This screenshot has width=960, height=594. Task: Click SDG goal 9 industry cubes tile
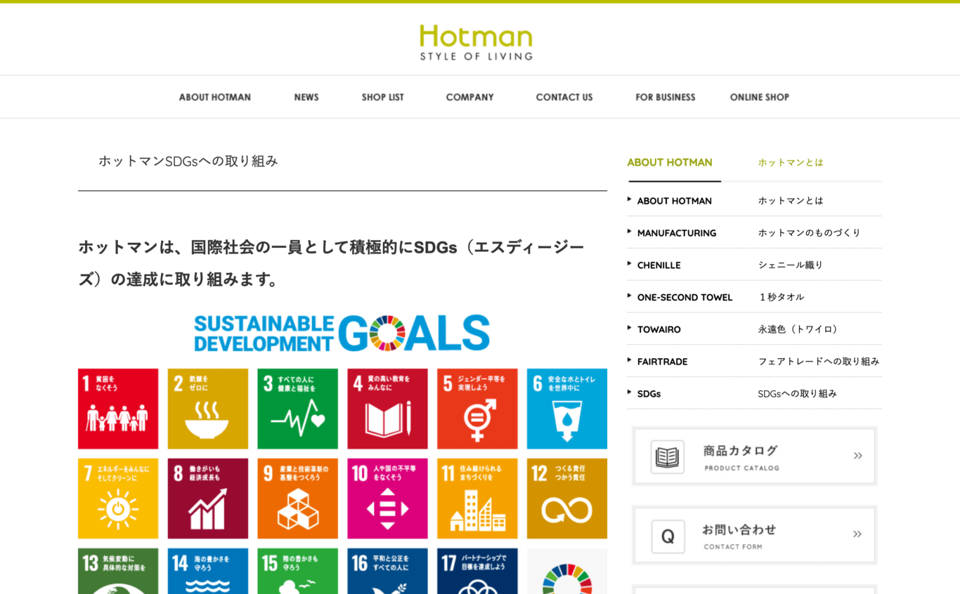[x=297, y=499]
